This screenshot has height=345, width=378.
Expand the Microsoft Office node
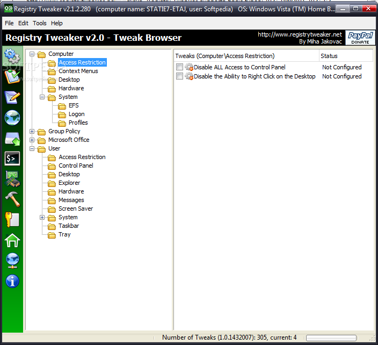[x=32, y=140]
